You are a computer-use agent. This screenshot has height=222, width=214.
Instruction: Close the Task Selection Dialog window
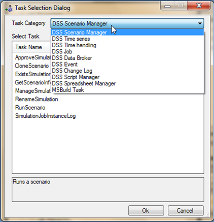tap(199, 6)
